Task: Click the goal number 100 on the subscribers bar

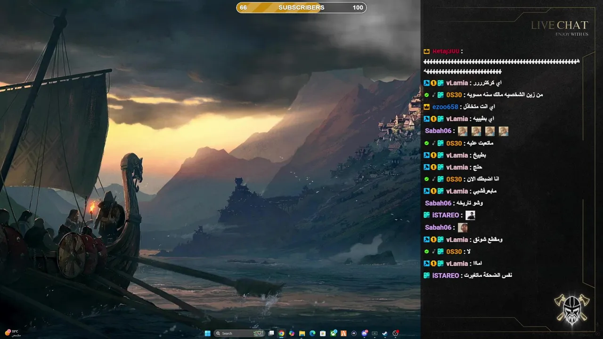Action: pos(358,8)
